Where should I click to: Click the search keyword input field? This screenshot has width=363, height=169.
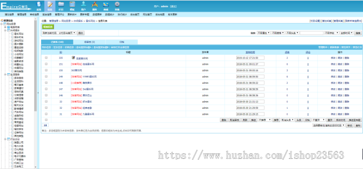click(312, 33)
